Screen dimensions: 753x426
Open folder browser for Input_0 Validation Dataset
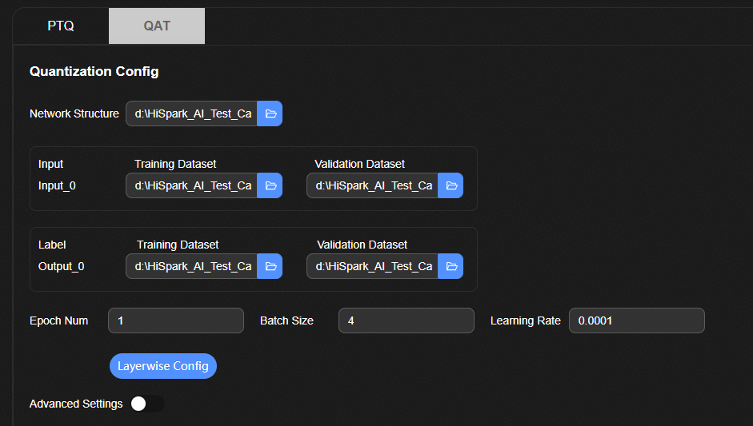[451, 185]
